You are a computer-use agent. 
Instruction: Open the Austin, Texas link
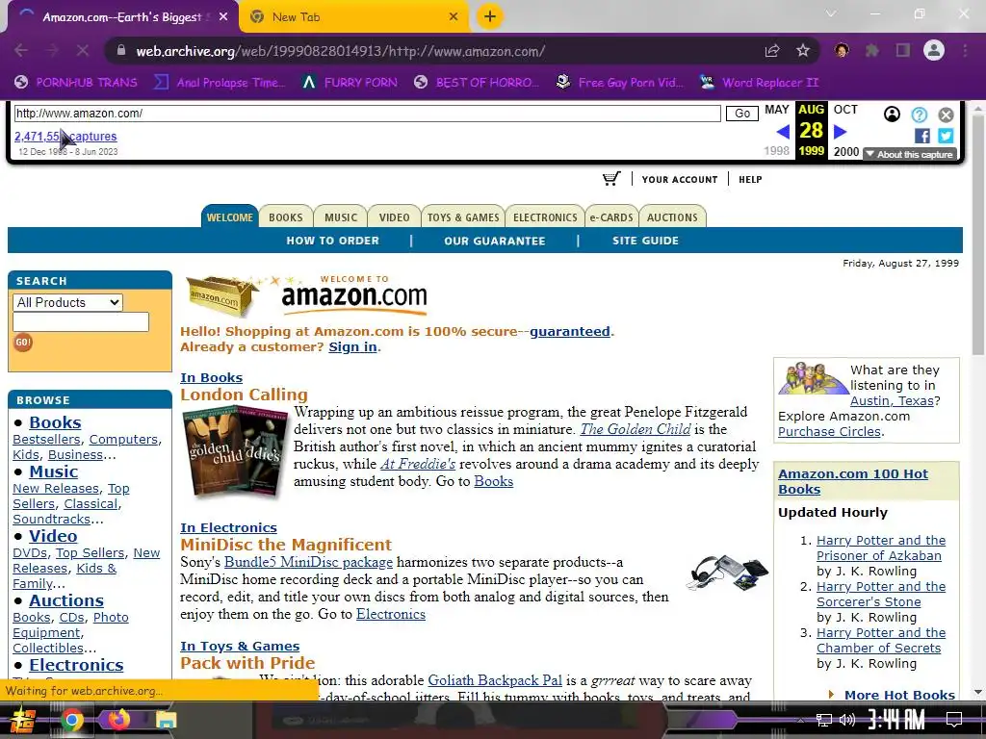[x=892, y=401]
